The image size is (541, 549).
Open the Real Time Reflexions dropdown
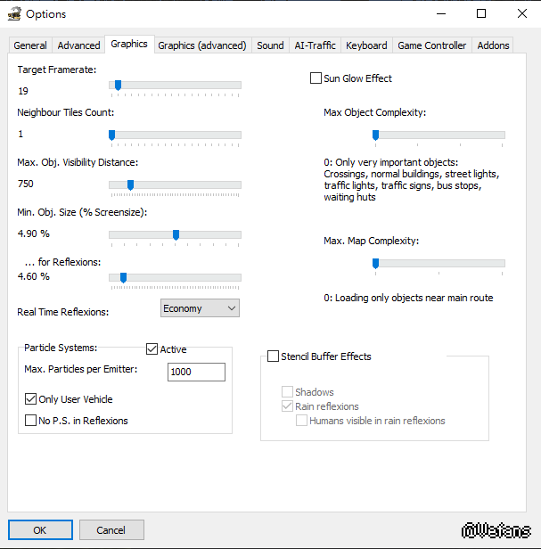(200, 308)
